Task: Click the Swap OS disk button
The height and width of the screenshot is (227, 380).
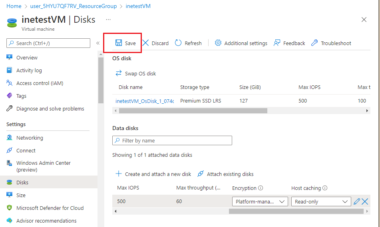Action: click(136, 73)
